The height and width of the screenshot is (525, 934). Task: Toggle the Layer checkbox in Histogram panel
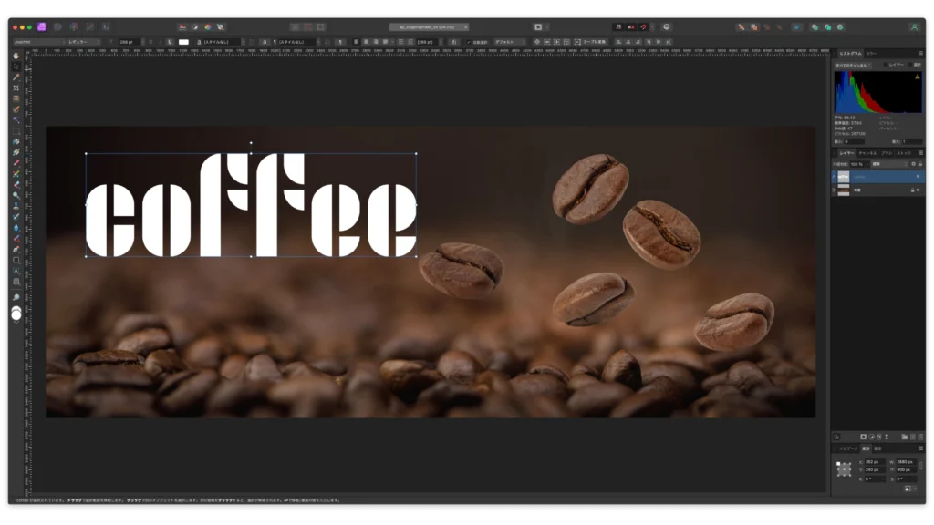click(885, 66)
